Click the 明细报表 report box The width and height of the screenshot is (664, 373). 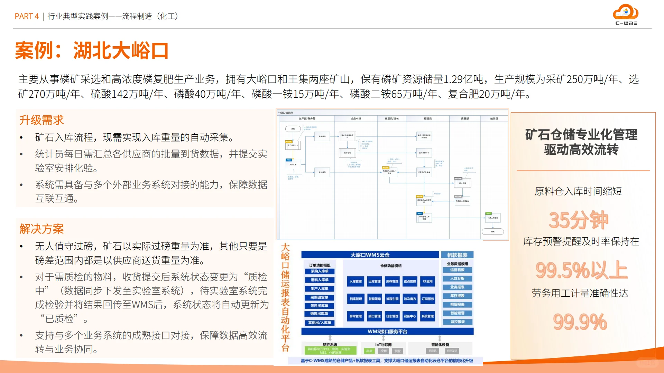[x=457, y=304]
